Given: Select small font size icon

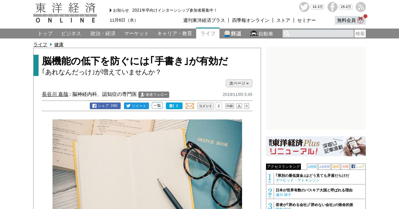Looking at the screenshot, I should click(x=247, y=106).
